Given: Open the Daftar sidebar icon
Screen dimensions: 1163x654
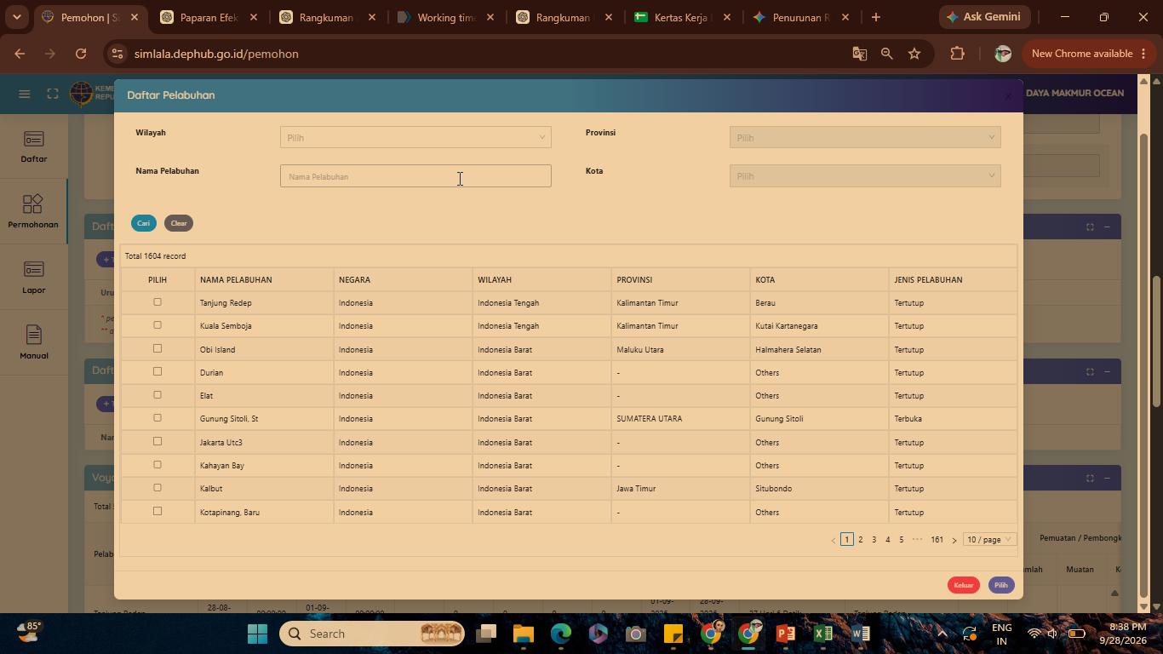Looking at the screenshot, I should pos(34,146).
